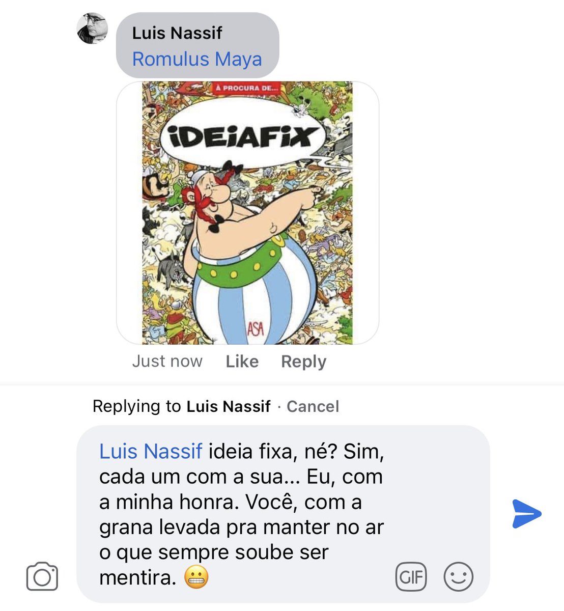Send the reply with the blue arrow
Screen dimensions: 564x611
(x=527, y=514)
